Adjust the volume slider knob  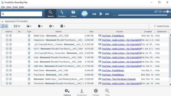(168, 12)
